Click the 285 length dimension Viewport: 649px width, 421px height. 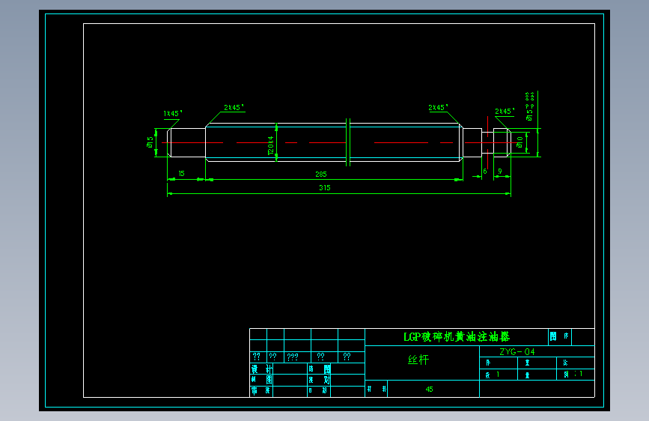point(321,174)
